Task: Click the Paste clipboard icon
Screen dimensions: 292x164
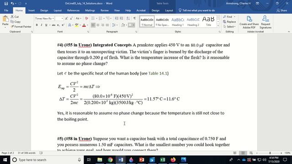Action: pyautogui.click(x=5, y=19)
